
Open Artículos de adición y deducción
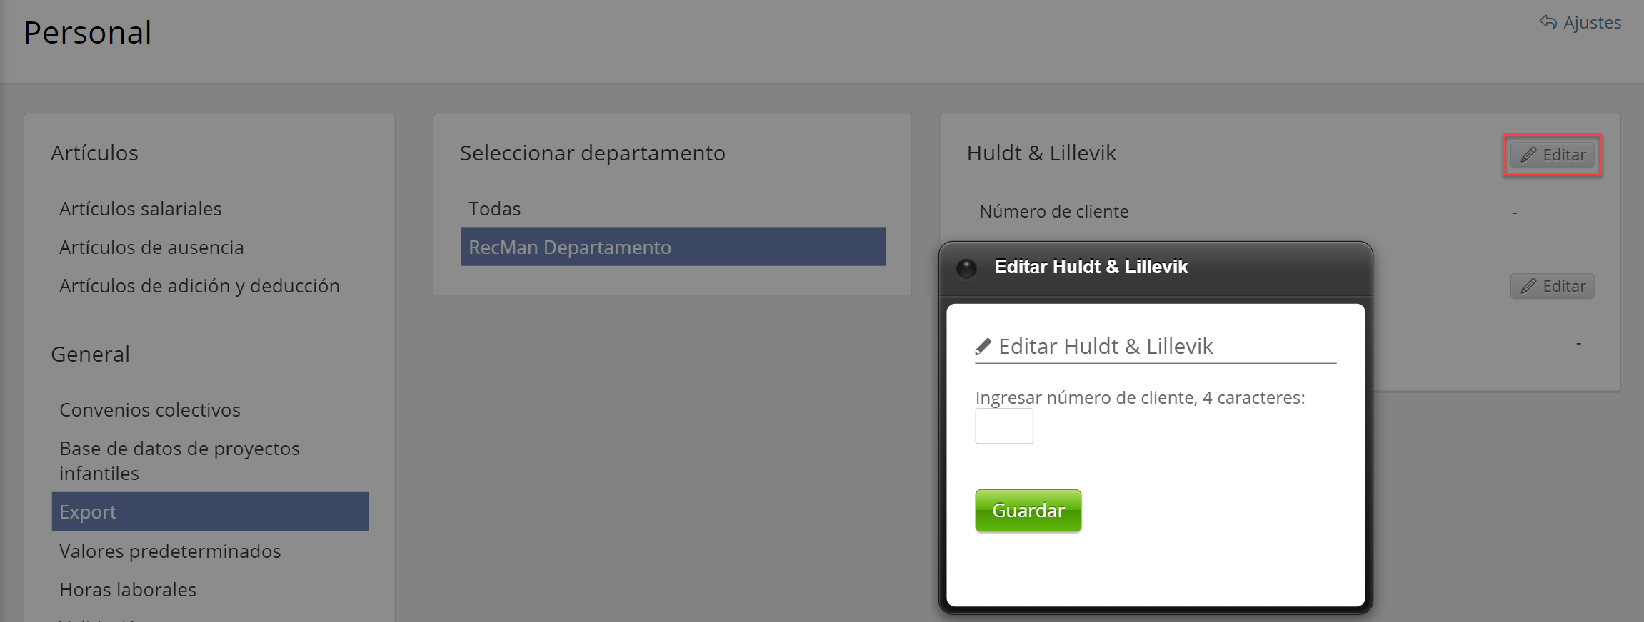pyautogui.click(x=199, y=286)
